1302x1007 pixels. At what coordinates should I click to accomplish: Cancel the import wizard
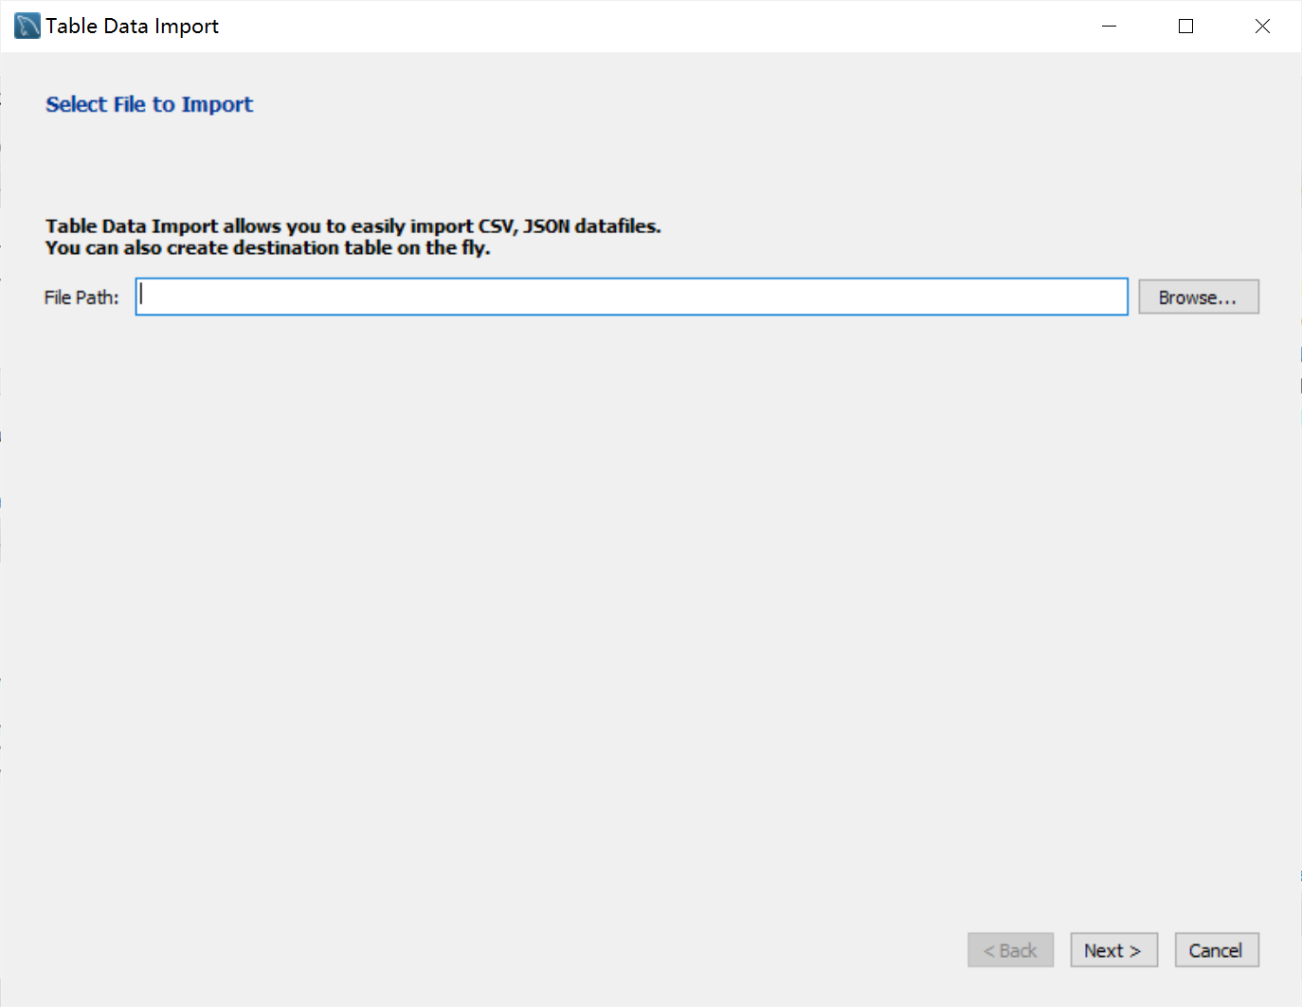1216,950
